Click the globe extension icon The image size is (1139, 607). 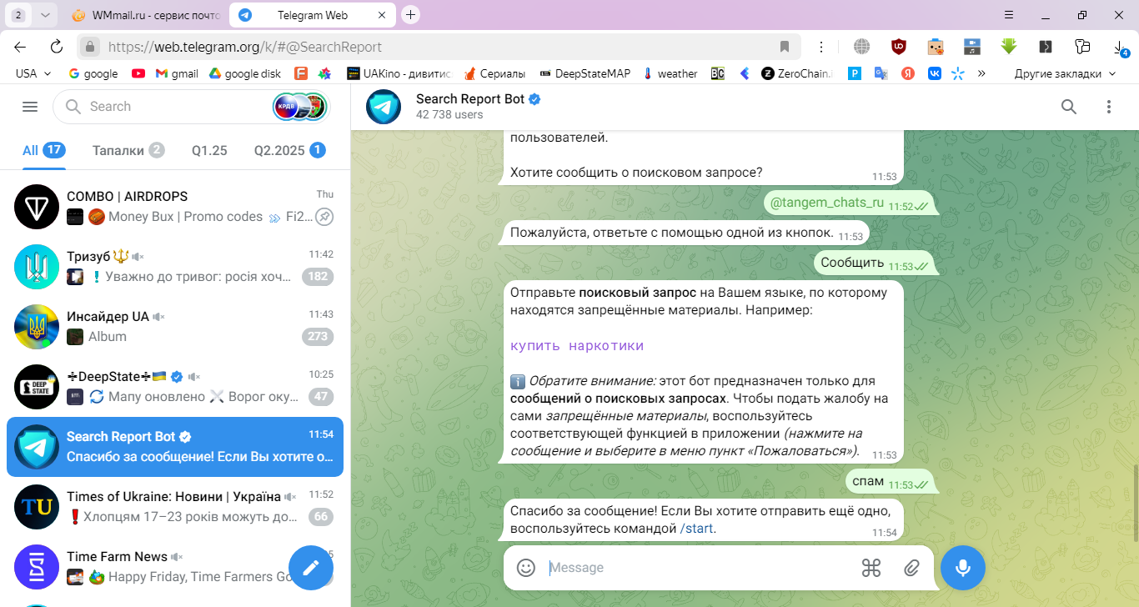coord(861,47)
